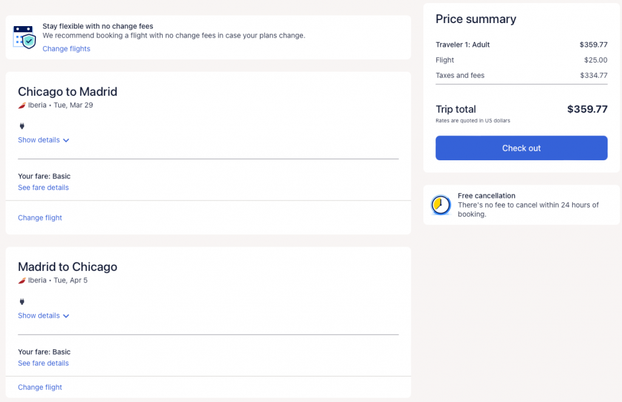Click the Madrid to Chicago heading
Image resolution: width=622 pixels, height=402 pixels.
pos(67,267)
